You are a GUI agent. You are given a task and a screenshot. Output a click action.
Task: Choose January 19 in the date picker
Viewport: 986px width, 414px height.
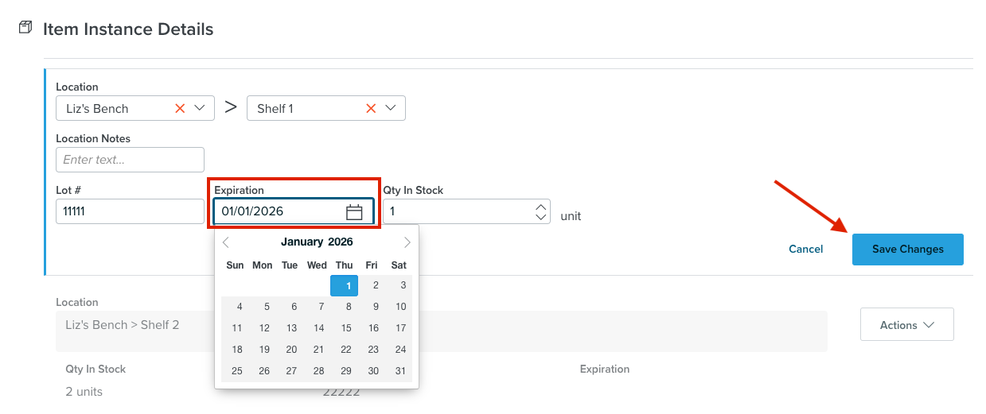264,350
